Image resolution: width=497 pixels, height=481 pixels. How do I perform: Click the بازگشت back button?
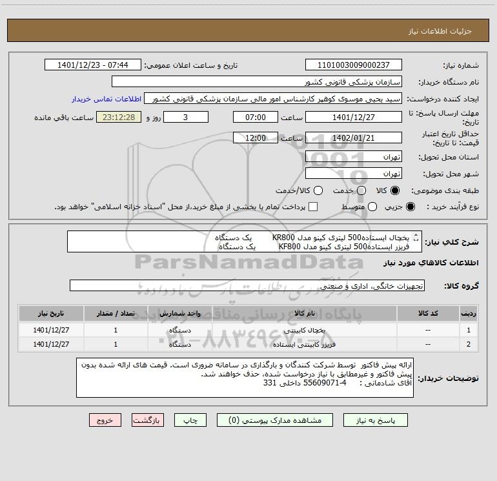click(148, 420)
